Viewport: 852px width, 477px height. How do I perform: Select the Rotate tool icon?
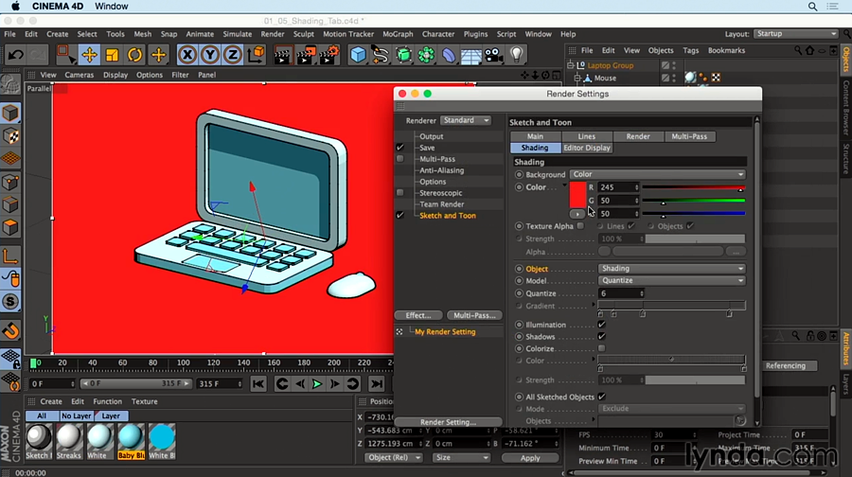click(x=134, y=55)
